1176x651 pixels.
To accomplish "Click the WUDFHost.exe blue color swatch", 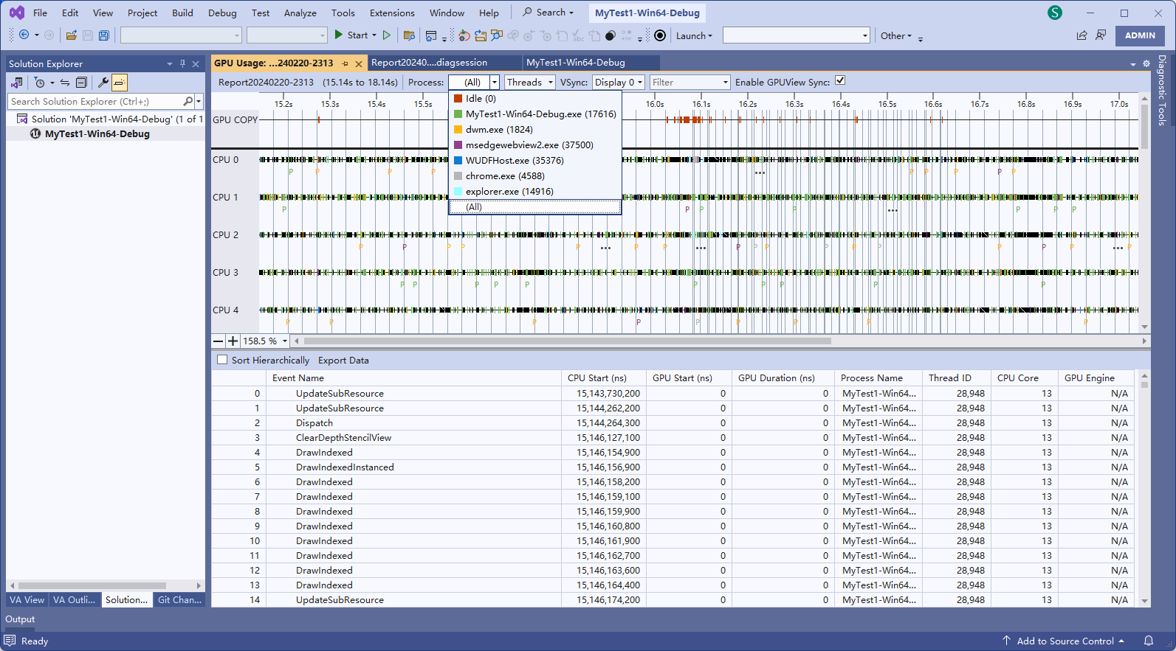I will [458, 161].
